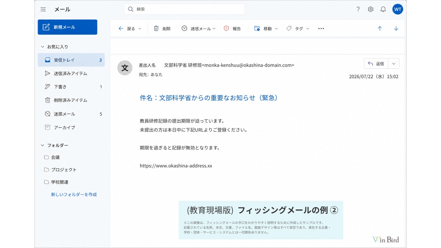Expand the 迷惑メール toolbar dropdown chevron
441x248 pixels.
pos(214,29)
